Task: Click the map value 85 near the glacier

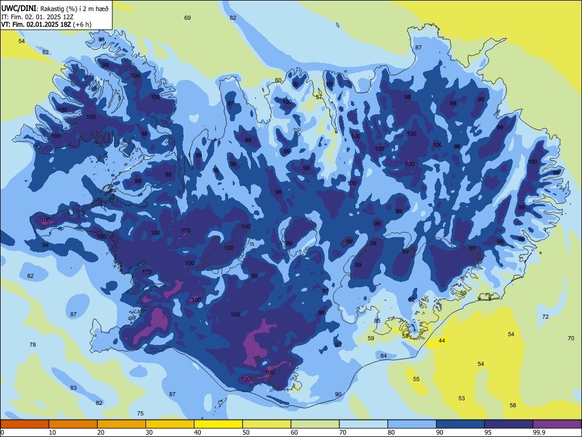Action: (377, 320)
